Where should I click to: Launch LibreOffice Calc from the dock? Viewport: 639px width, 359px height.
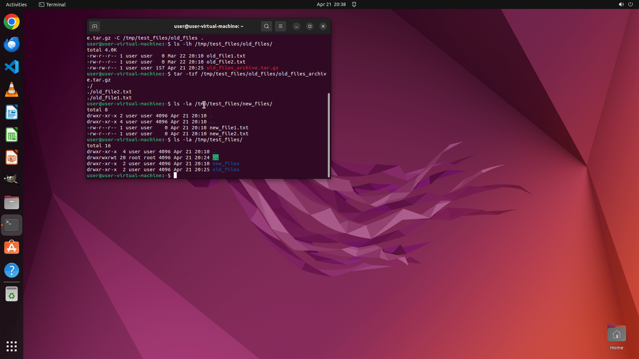tap(12, 135)
